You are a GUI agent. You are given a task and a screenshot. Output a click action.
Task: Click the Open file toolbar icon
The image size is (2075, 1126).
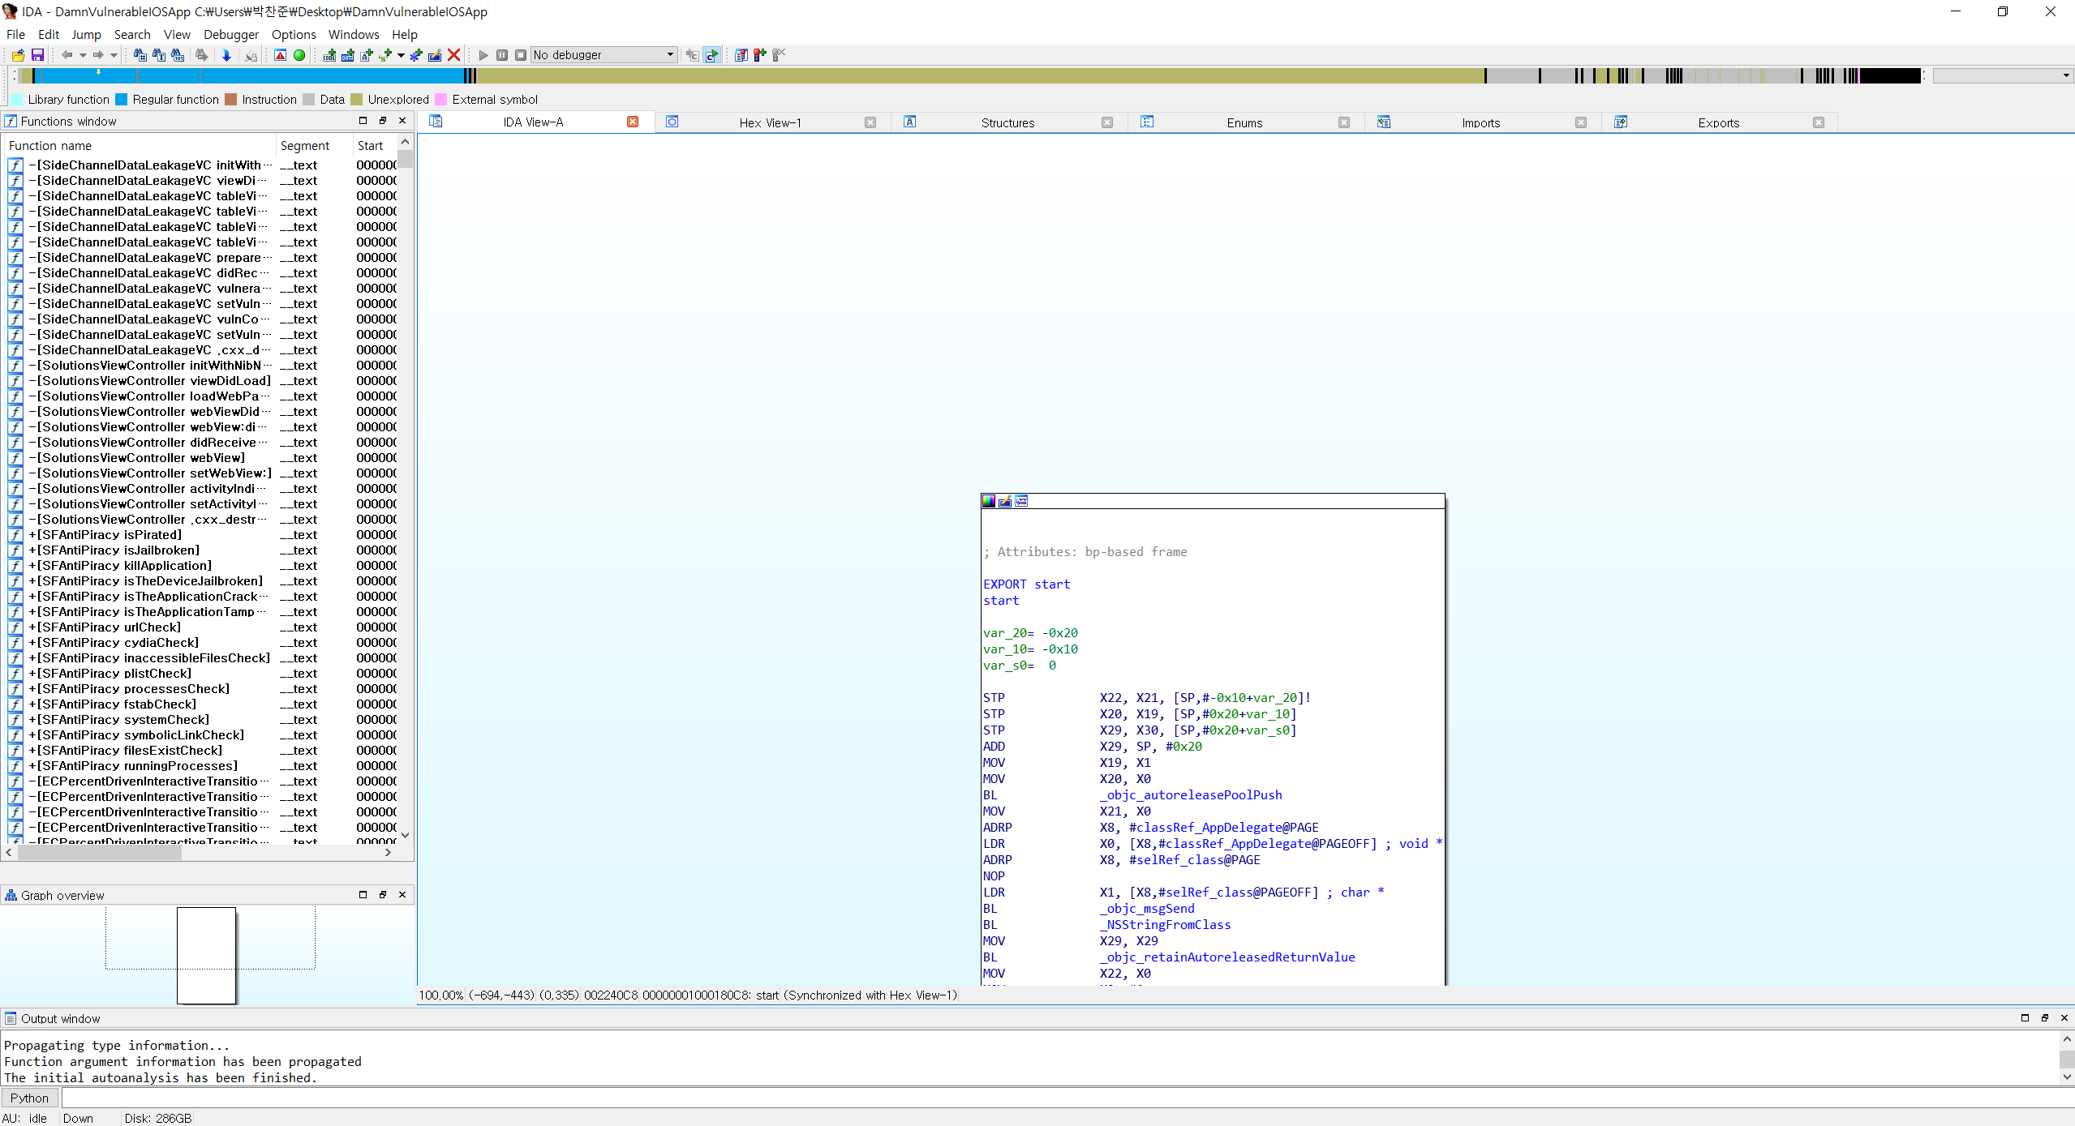[x=18, y=55]
